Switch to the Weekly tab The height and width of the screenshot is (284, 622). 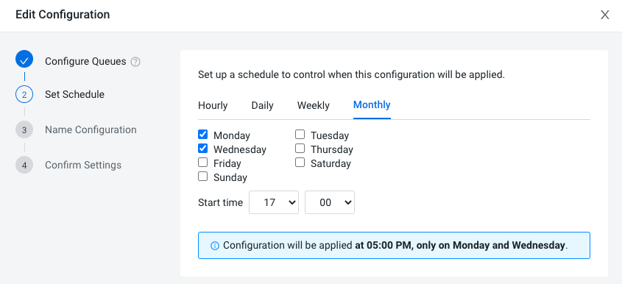point(314,105)
